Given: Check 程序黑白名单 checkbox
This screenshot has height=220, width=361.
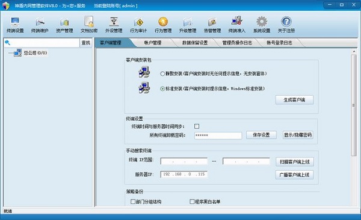Looking at the screenshot, I should 192,201.
